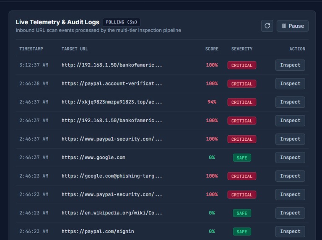Click the 94% score value
The image size is (322, 240).
click(212, 102)
